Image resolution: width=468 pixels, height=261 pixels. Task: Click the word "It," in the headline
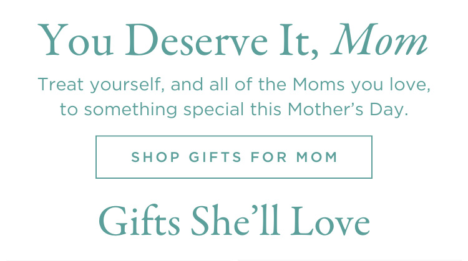pyautogui.click(x=299, y=41)
